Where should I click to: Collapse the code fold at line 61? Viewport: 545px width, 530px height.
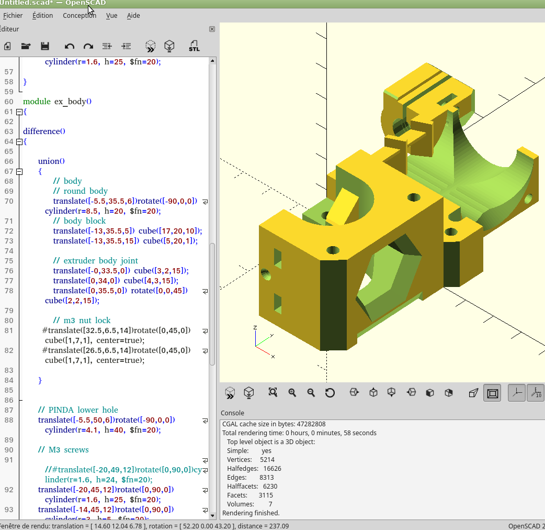[x=19, y=112]
